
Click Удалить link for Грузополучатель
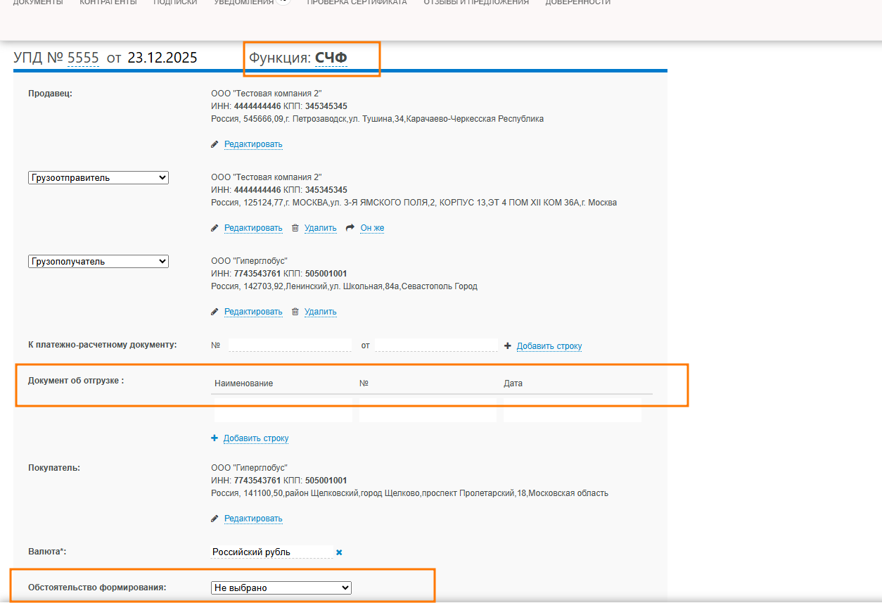(321, 312)
